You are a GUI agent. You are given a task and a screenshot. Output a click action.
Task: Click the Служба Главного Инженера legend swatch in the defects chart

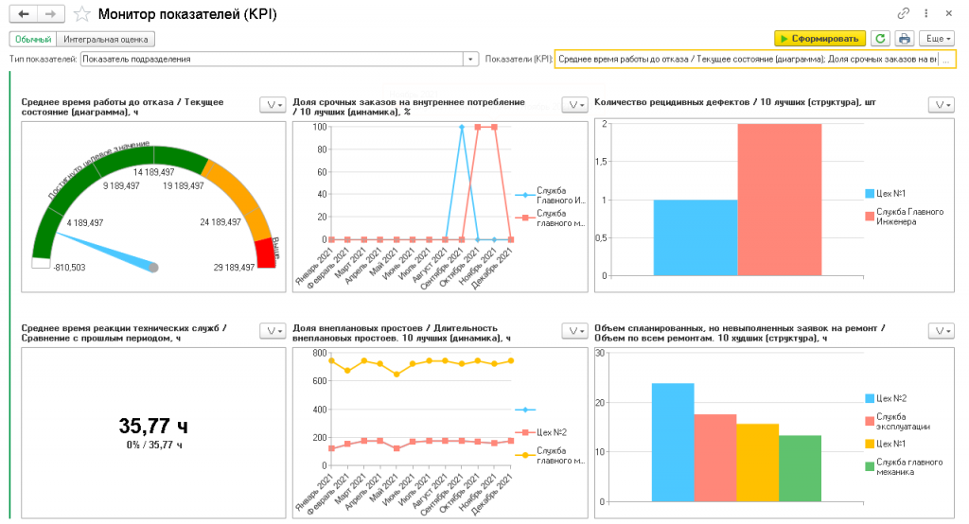pos(870,217)
